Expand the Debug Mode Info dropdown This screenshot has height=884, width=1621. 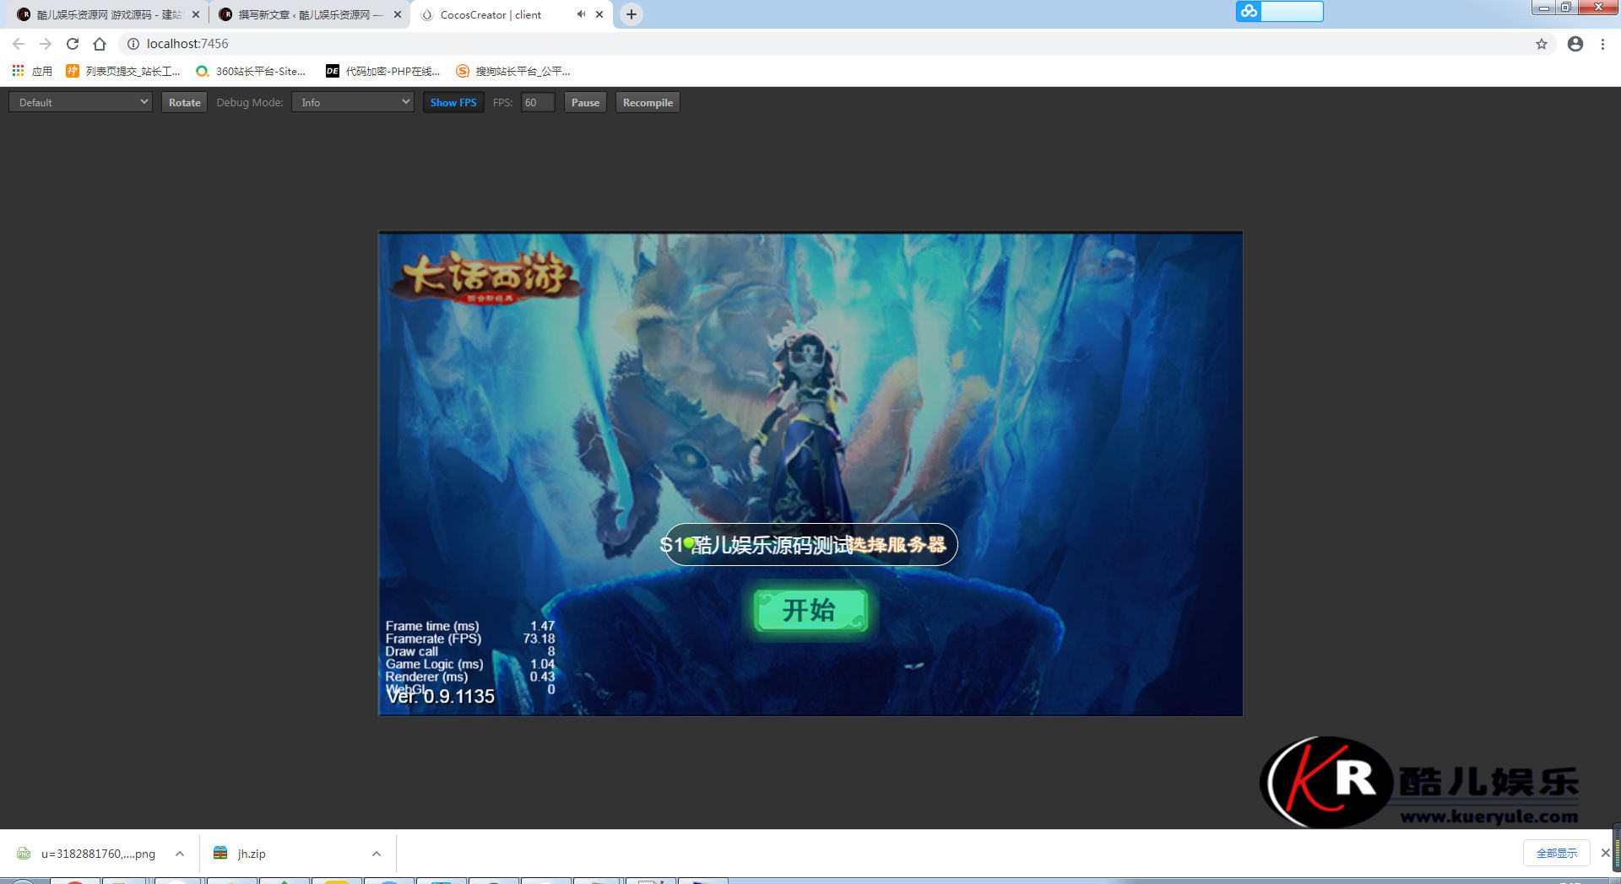click(x=352, y=102)
